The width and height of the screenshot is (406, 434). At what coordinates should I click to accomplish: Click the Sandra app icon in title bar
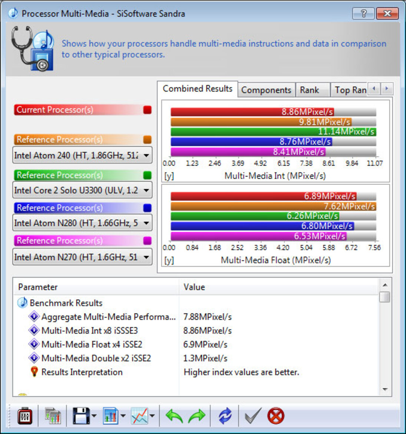pyautogui.click(x=13, y=13)
